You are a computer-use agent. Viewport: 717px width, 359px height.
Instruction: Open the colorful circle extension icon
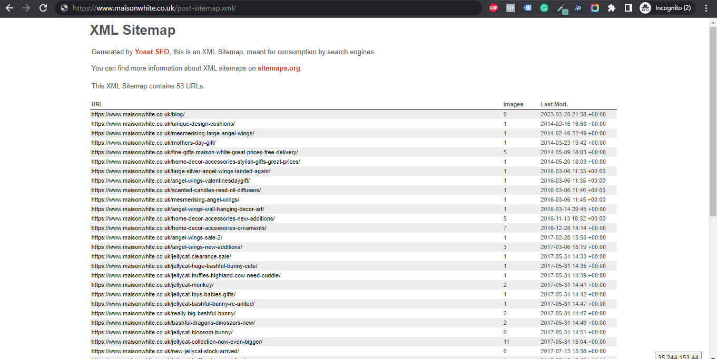595,8
